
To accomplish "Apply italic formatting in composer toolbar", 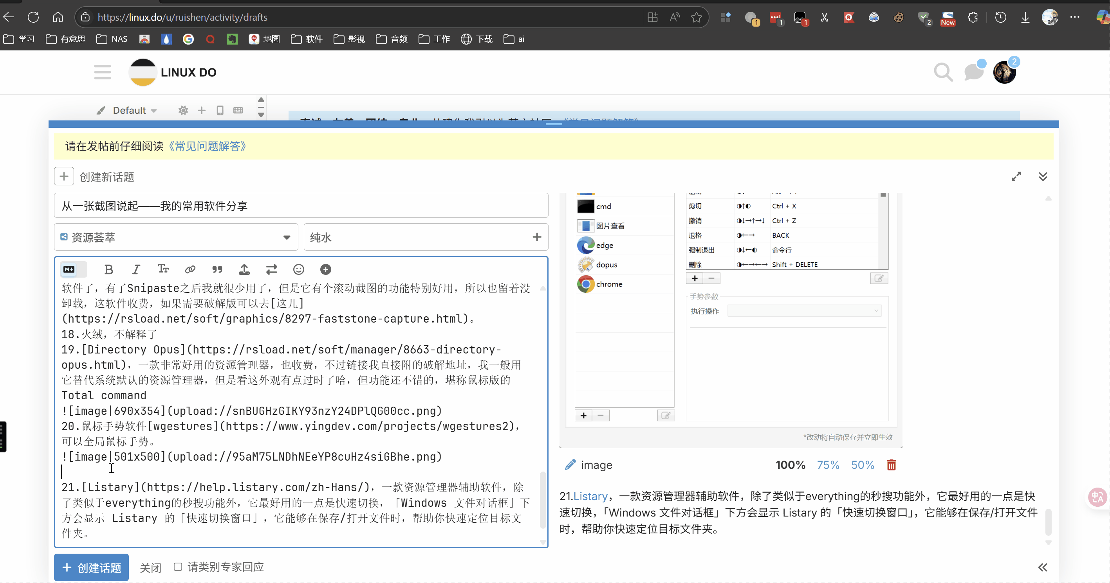I will click(136, 269).
